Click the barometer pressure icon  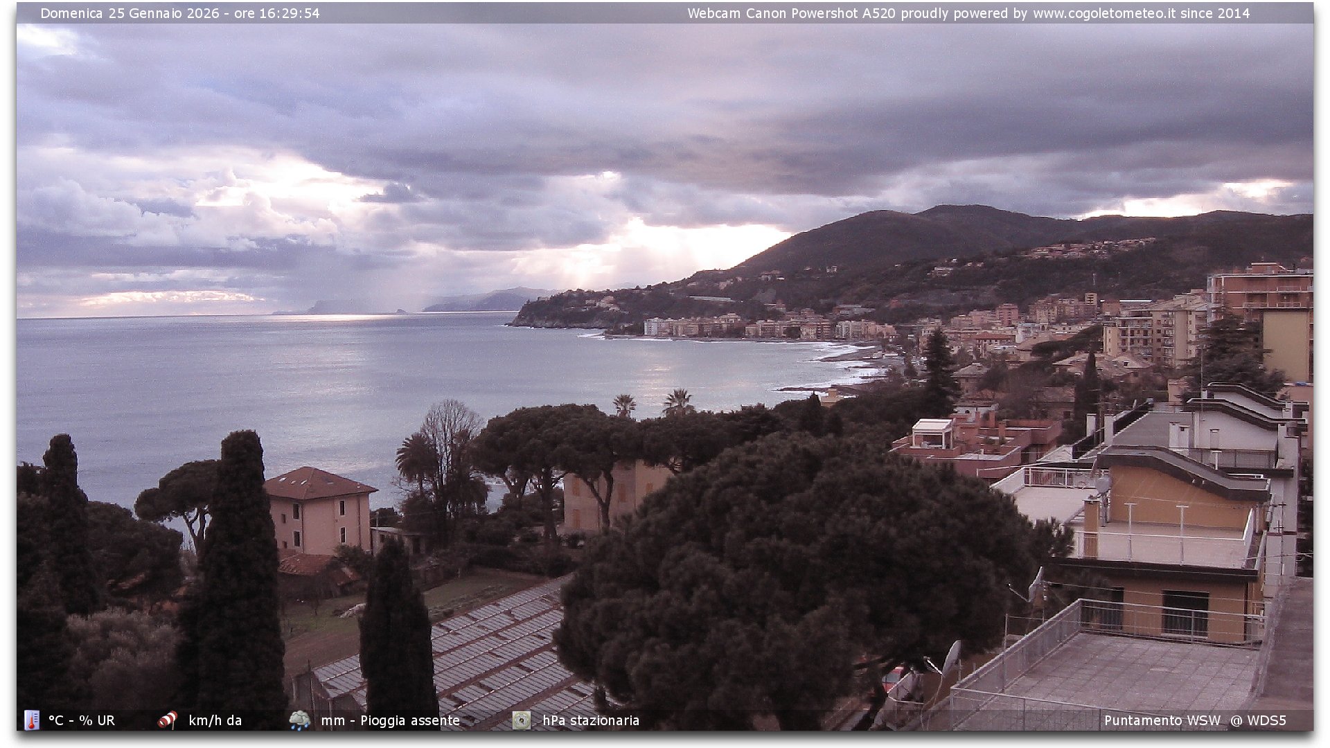521,720
